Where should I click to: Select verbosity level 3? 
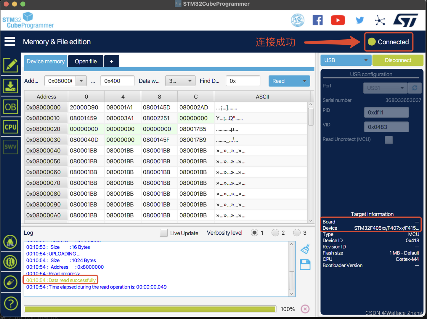(297, 233)
